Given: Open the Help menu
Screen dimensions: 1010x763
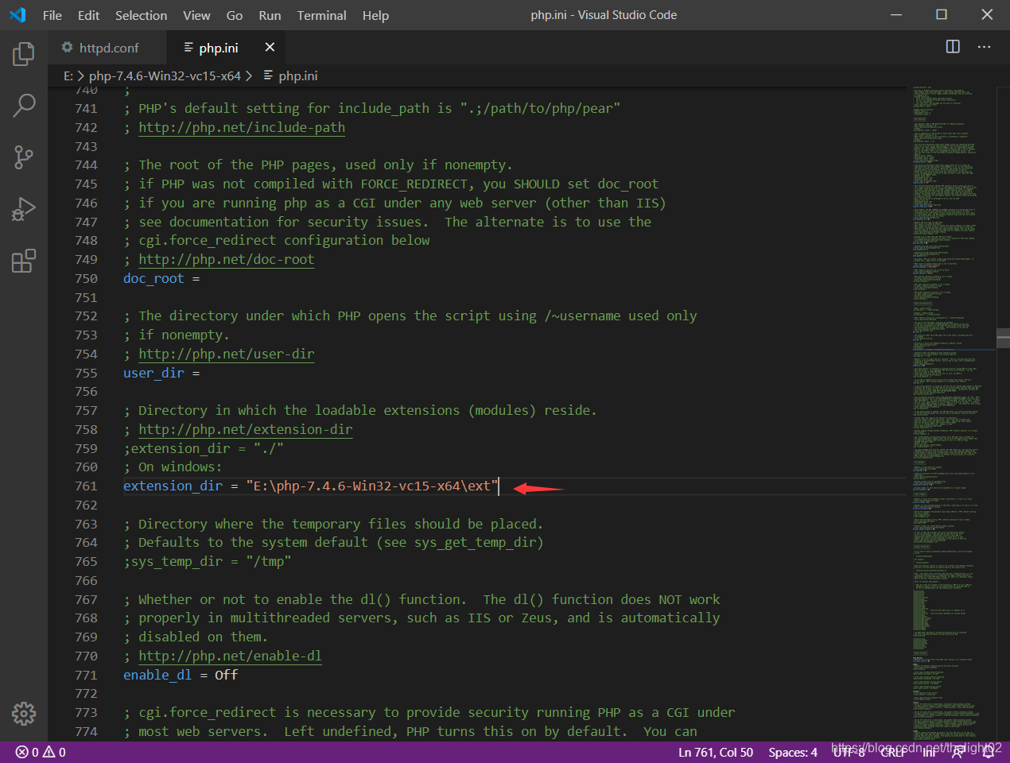Looking at the screenshot, I should [x=375, y=15].
